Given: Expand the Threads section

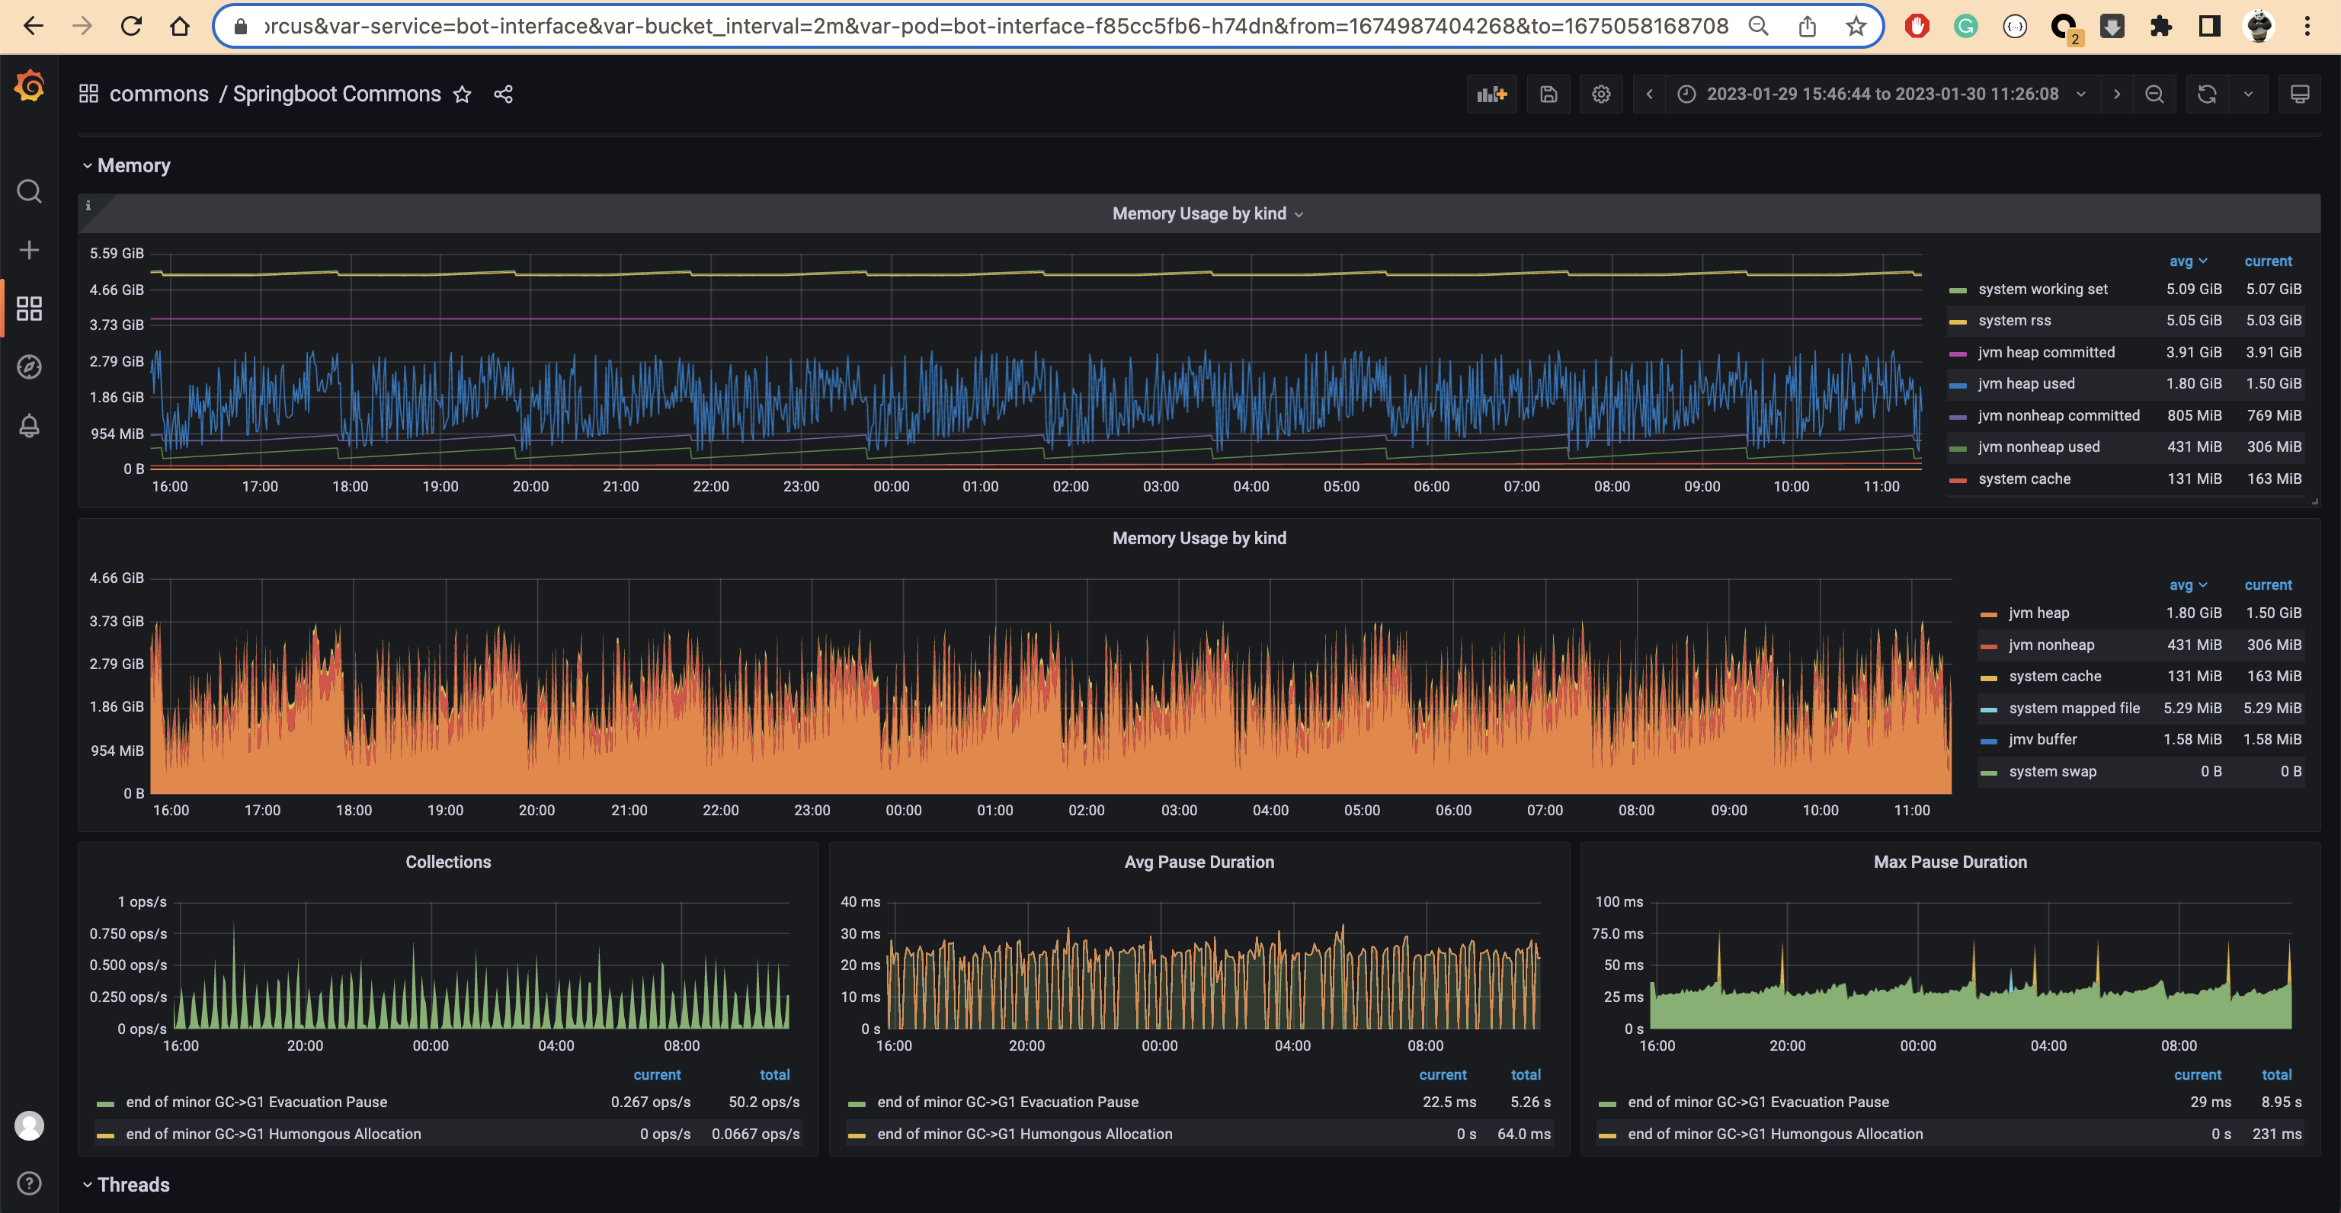Looking at the screenshot, I should (133, 1184).
